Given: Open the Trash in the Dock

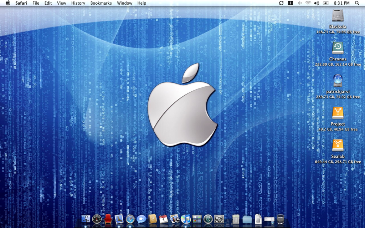Looking at the screenshot, I should 281,219.
